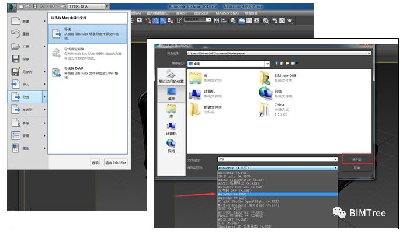Select 保存 in the application menu

point(27,59)
